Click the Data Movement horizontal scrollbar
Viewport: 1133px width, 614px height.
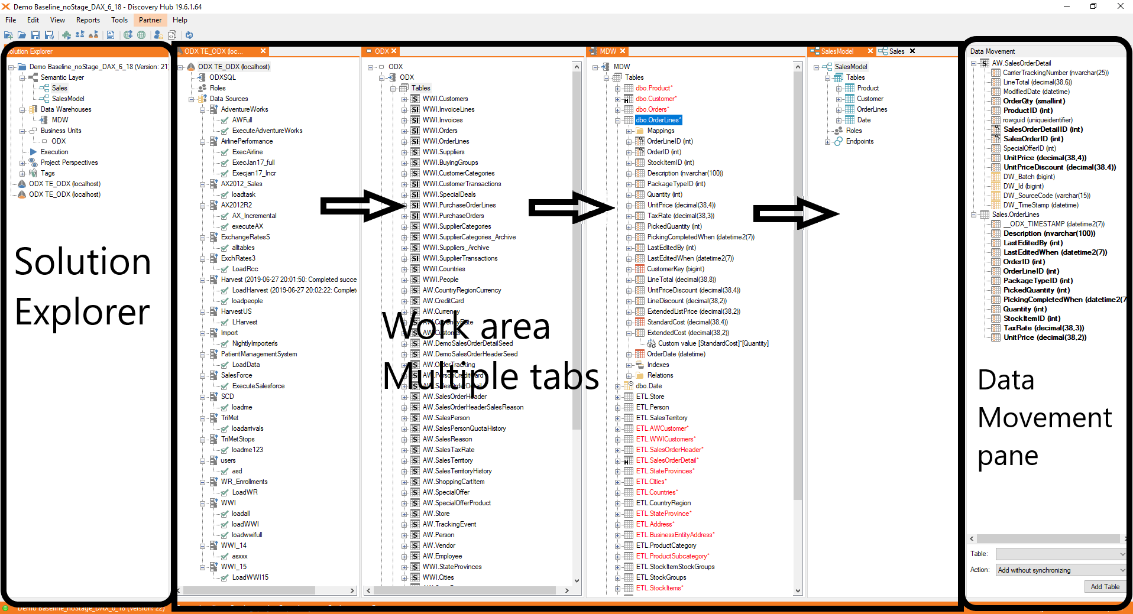[x=1047, y=539]
